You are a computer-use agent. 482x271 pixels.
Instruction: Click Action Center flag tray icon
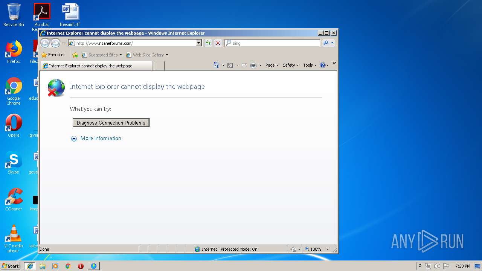pos(446,266)
